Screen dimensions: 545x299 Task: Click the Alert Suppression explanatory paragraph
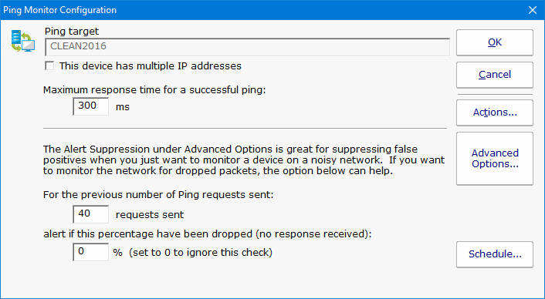[244, 160]
